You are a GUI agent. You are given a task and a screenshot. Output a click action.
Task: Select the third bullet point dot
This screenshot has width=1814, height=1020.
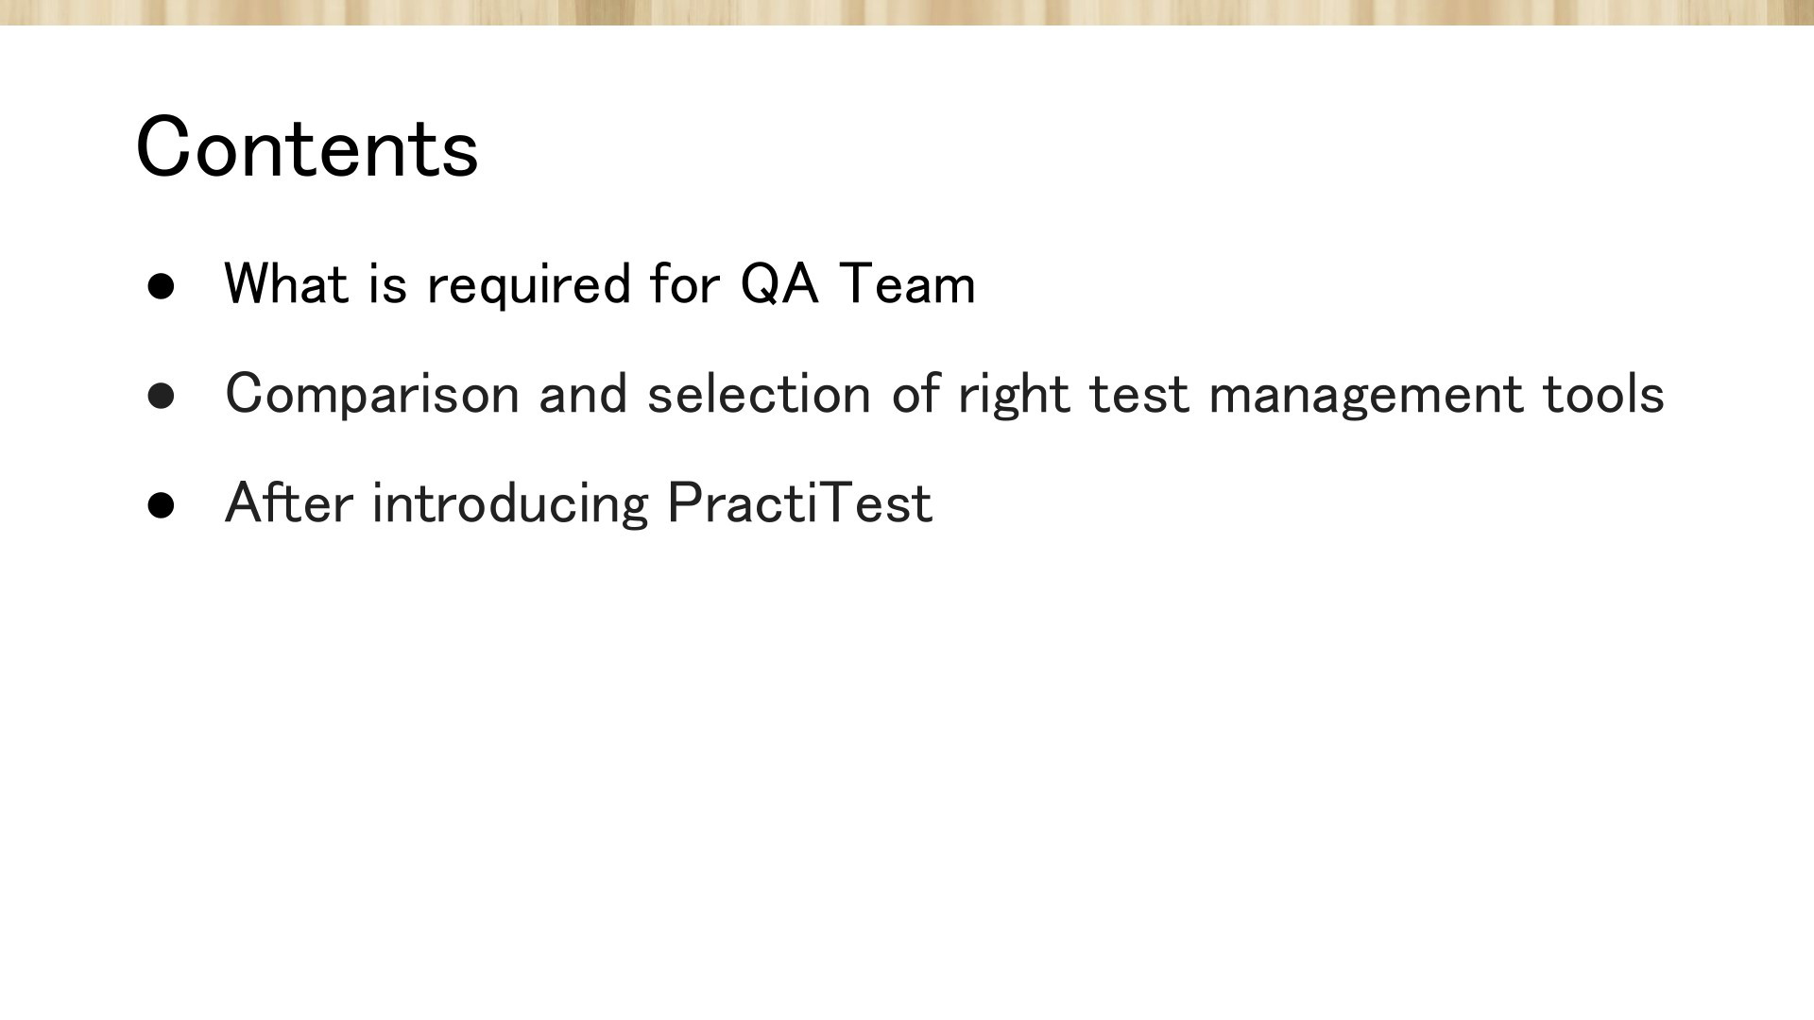click(x=162, y=505)
